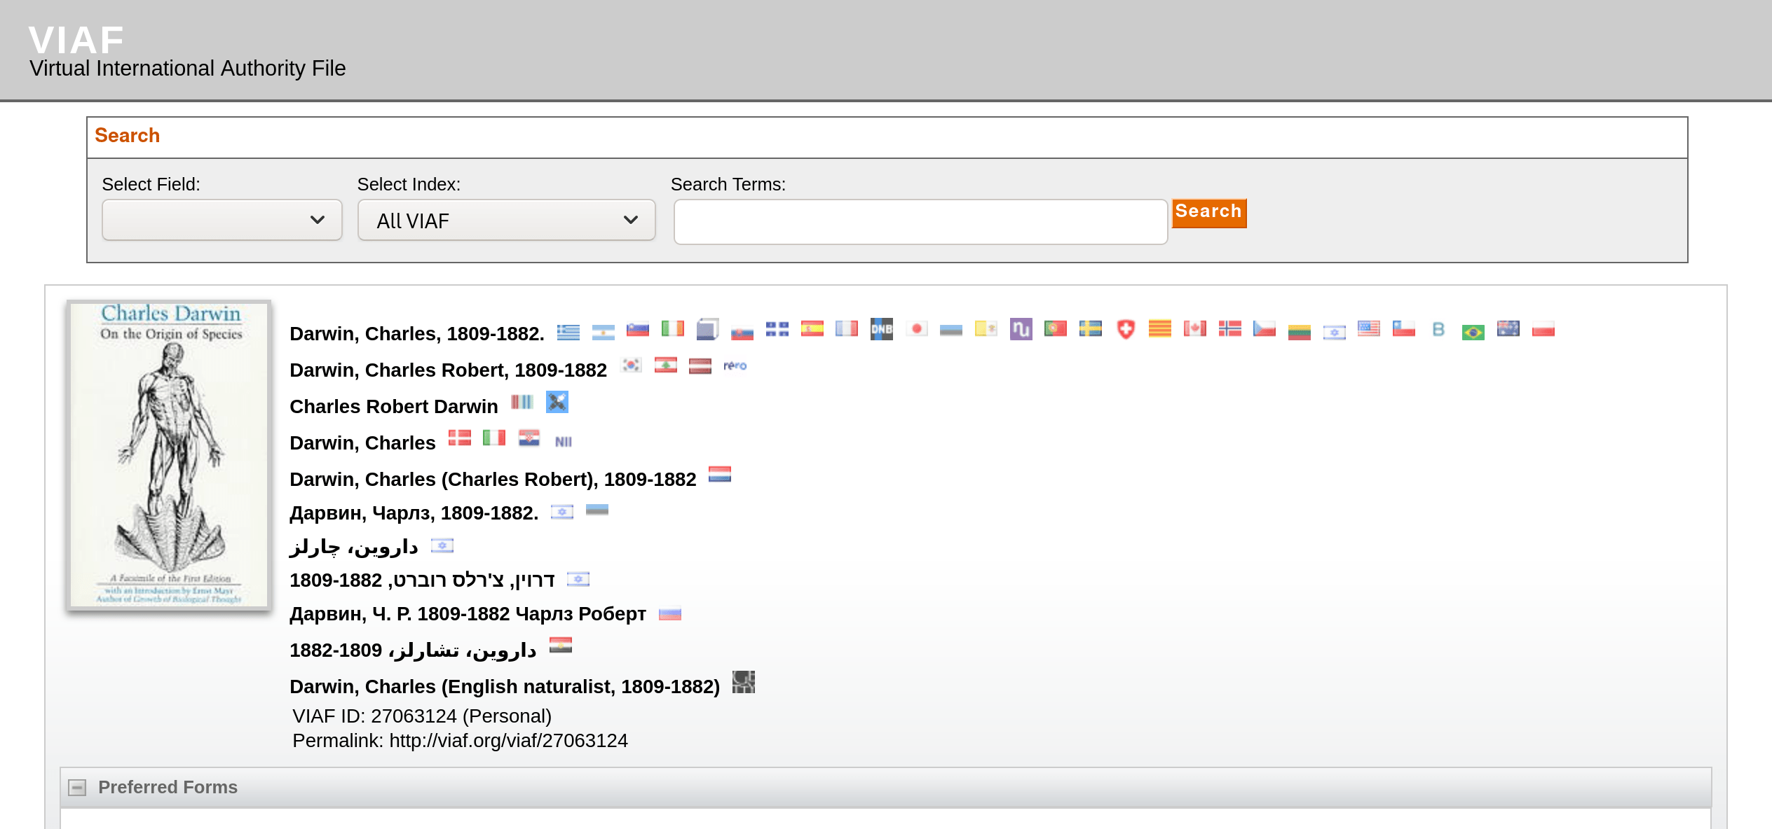
Task: Click the Australia flag icon
Action: (1508, 328)
